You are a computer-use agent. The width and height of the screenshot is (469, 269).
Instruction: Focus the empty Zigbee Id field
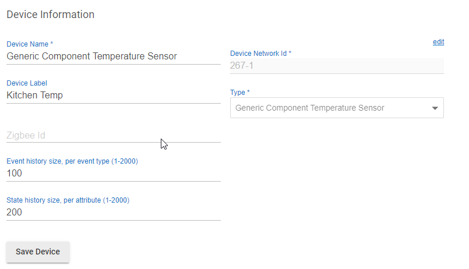pyautogui.click(x=113, y=135)
